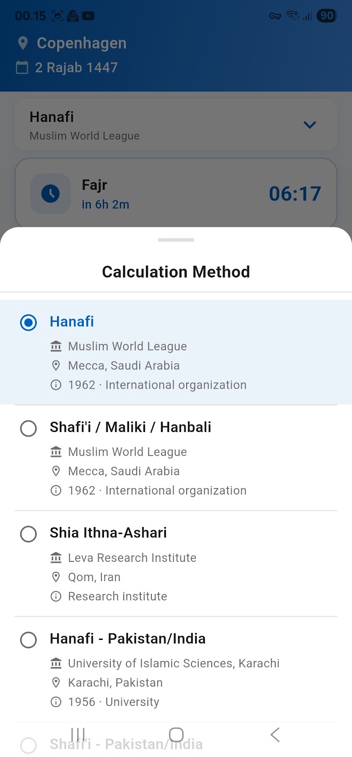Tap the Android back navigation icon
The width and height of the screenshot is (352, 757).
tap(275, 735)
